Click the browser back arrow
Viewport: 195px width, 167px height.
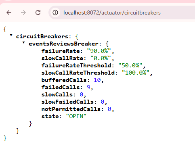click(x=9, y=13)
